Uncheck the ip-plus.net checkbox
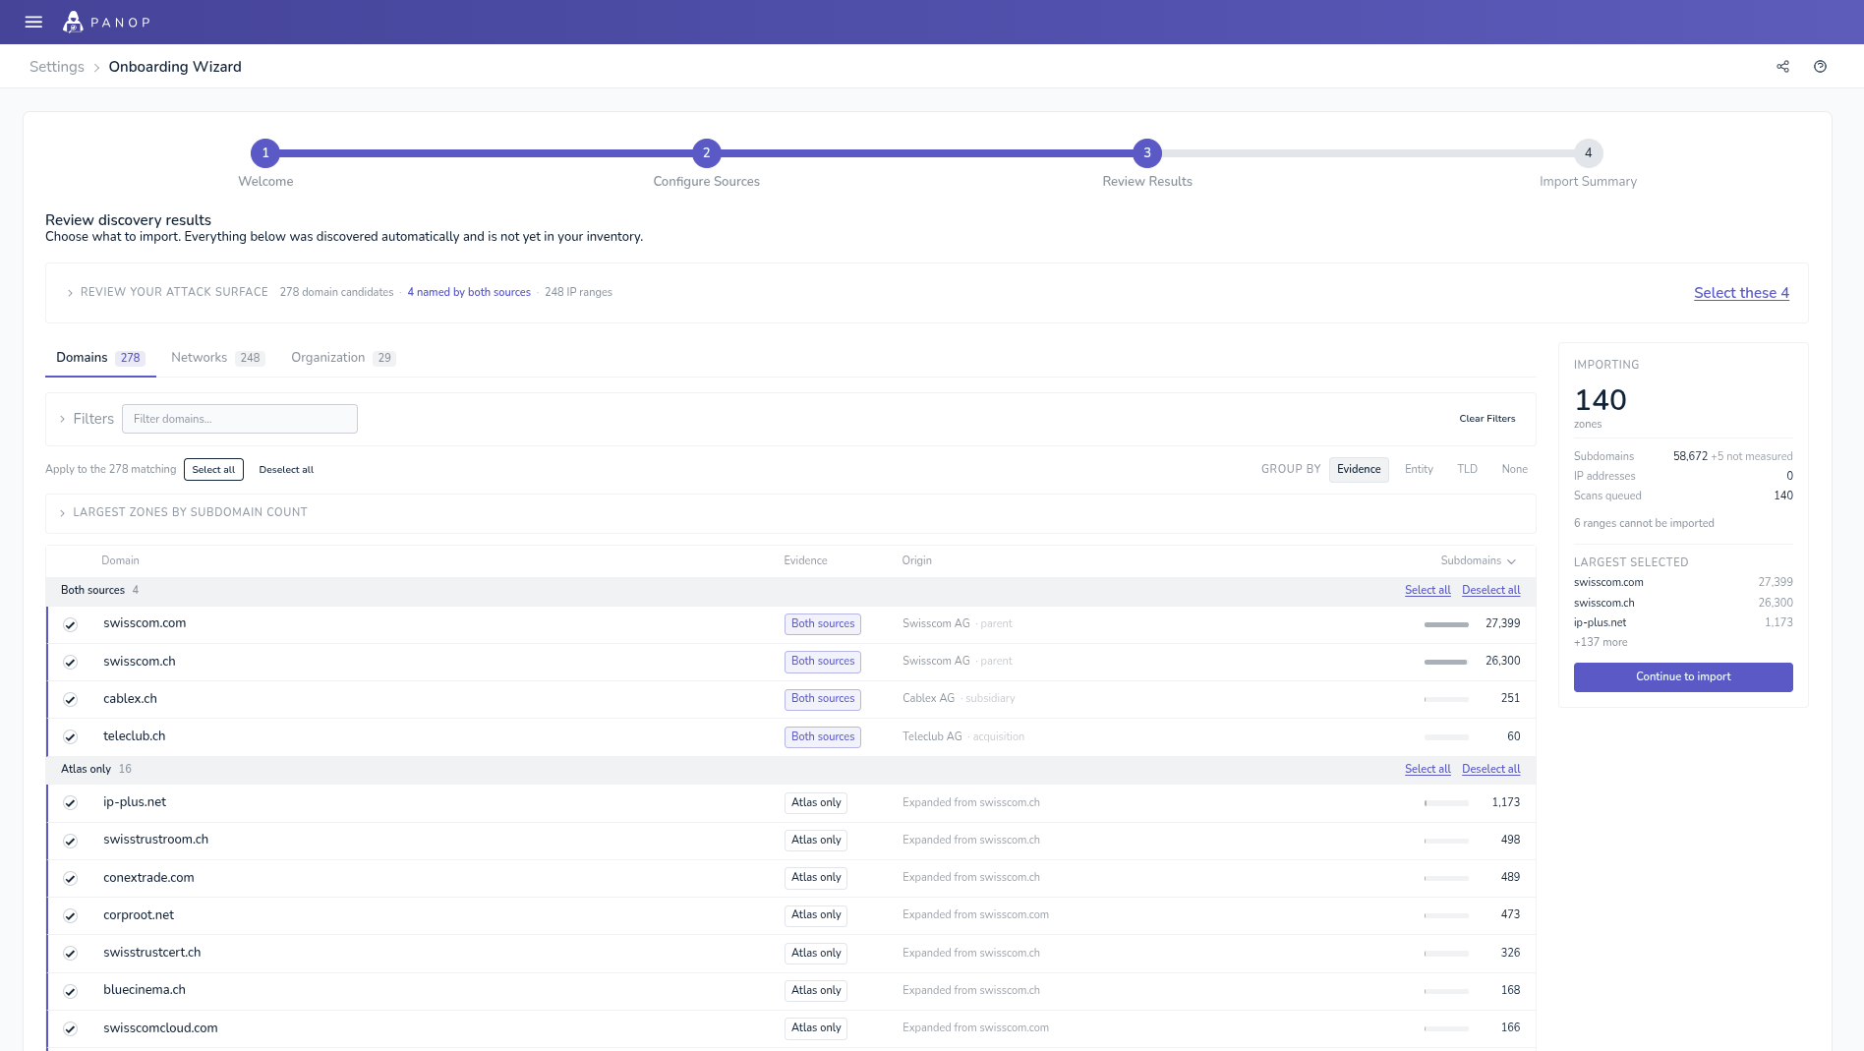This screenshot has height=1051, width=1864. pyautogui.click(x=71, y=802)
